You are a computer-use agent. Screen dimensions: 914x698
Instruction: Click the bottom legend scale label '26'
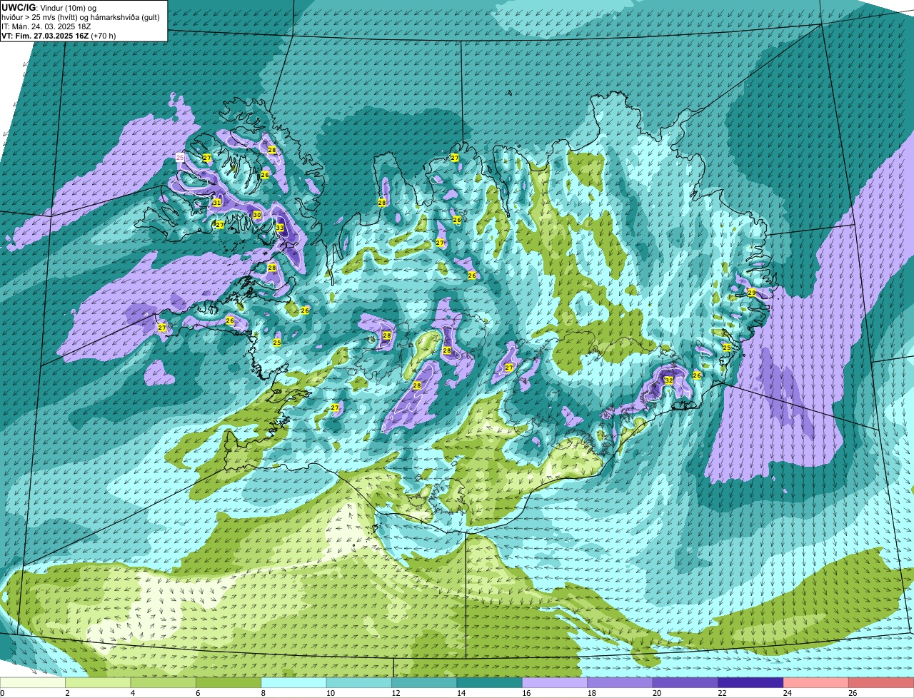tap(853, 692)
